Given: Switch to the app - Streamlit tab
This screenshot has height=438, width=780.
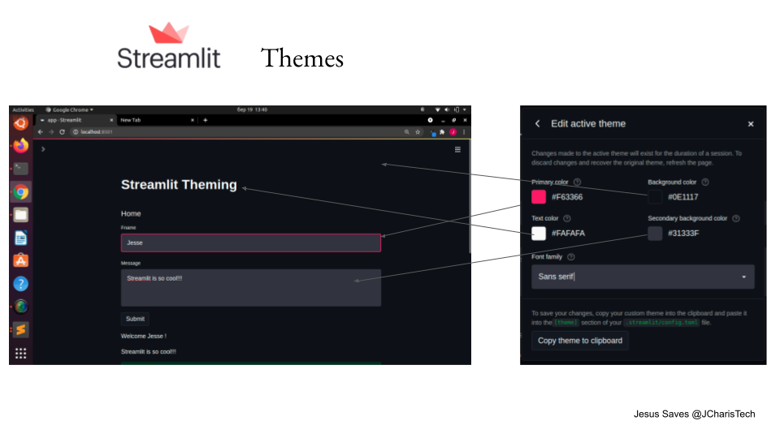Looking at the screenshot, I should coord(75,120).
